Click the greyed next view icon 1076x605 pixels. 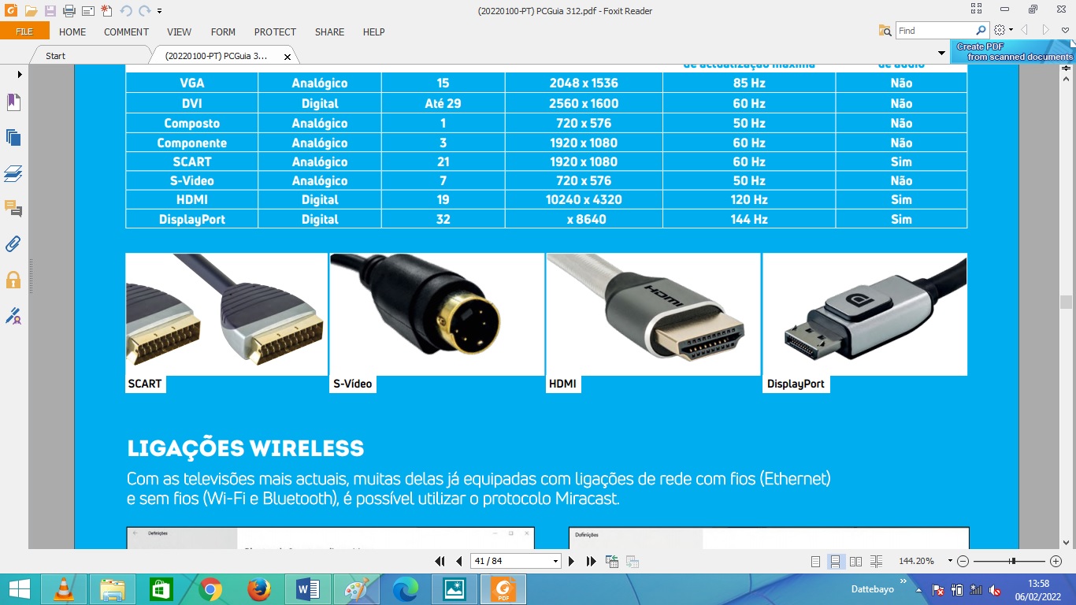[x=632, y=561]
